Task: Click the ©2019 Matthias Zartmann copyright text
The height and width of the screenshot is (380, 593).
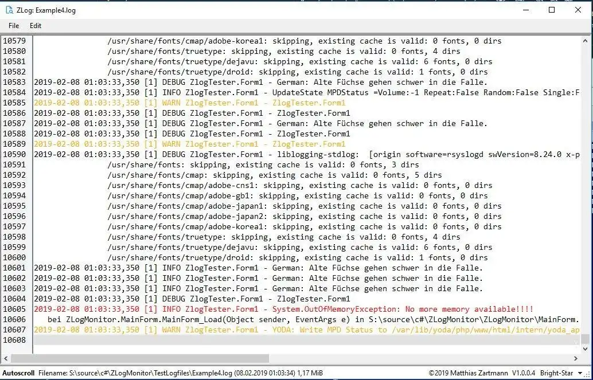Action: [x=469, y=373]
